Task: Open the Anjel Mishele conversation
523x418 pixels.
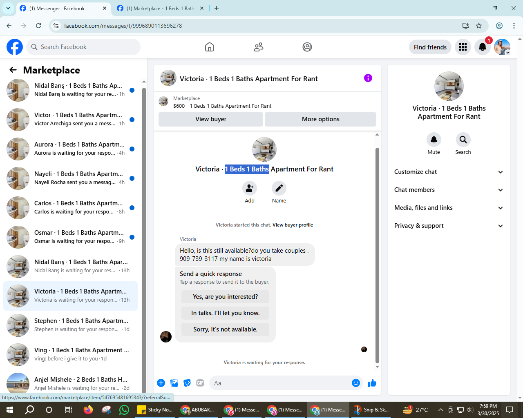Action: (70, 383)
